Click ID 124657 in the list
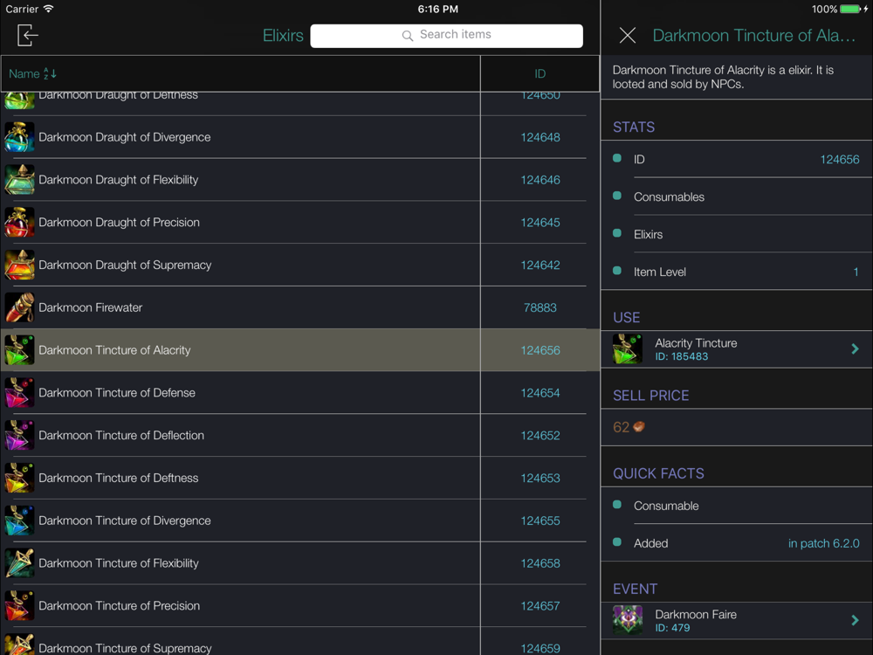Image resolution: width=873 pixels, height=655 pixels. coord(540,605)
